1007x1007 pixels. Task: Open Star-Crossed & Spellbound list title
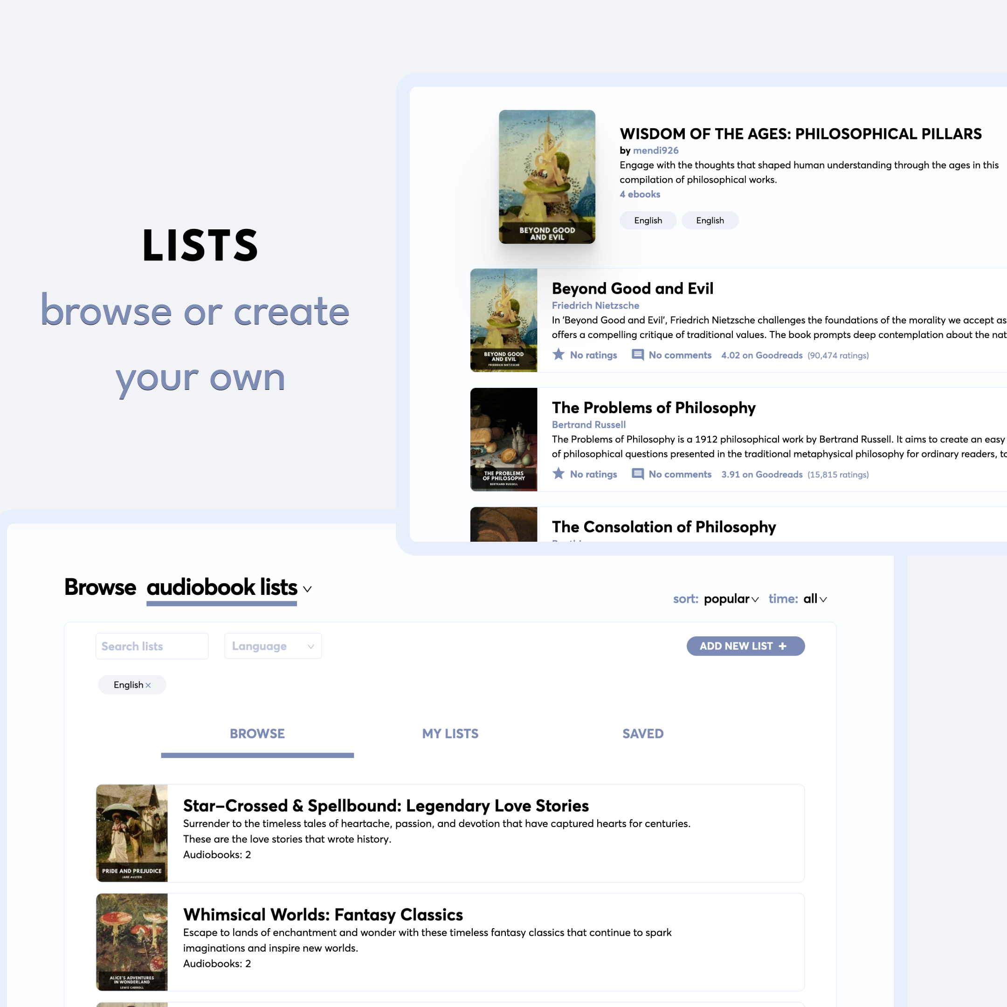pos(386,806)
